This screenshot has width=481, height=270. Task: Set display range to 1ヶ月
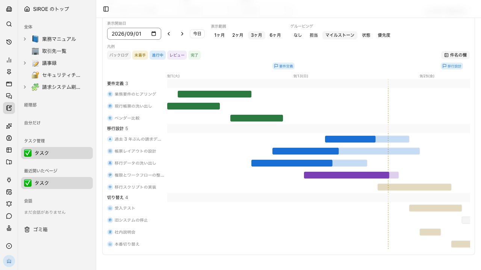[x=219, y=35]
